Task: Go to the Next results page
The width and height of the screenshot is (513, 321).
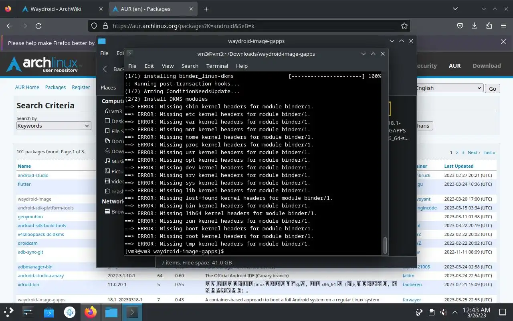Action: coord(473,152)
